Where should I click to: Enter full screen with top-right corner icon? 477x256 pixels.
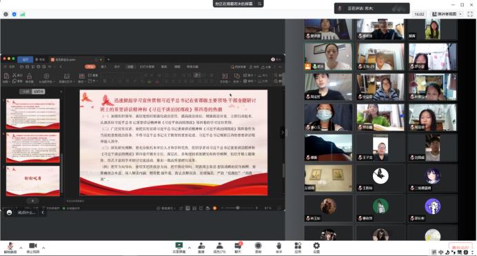coord(470,14)
